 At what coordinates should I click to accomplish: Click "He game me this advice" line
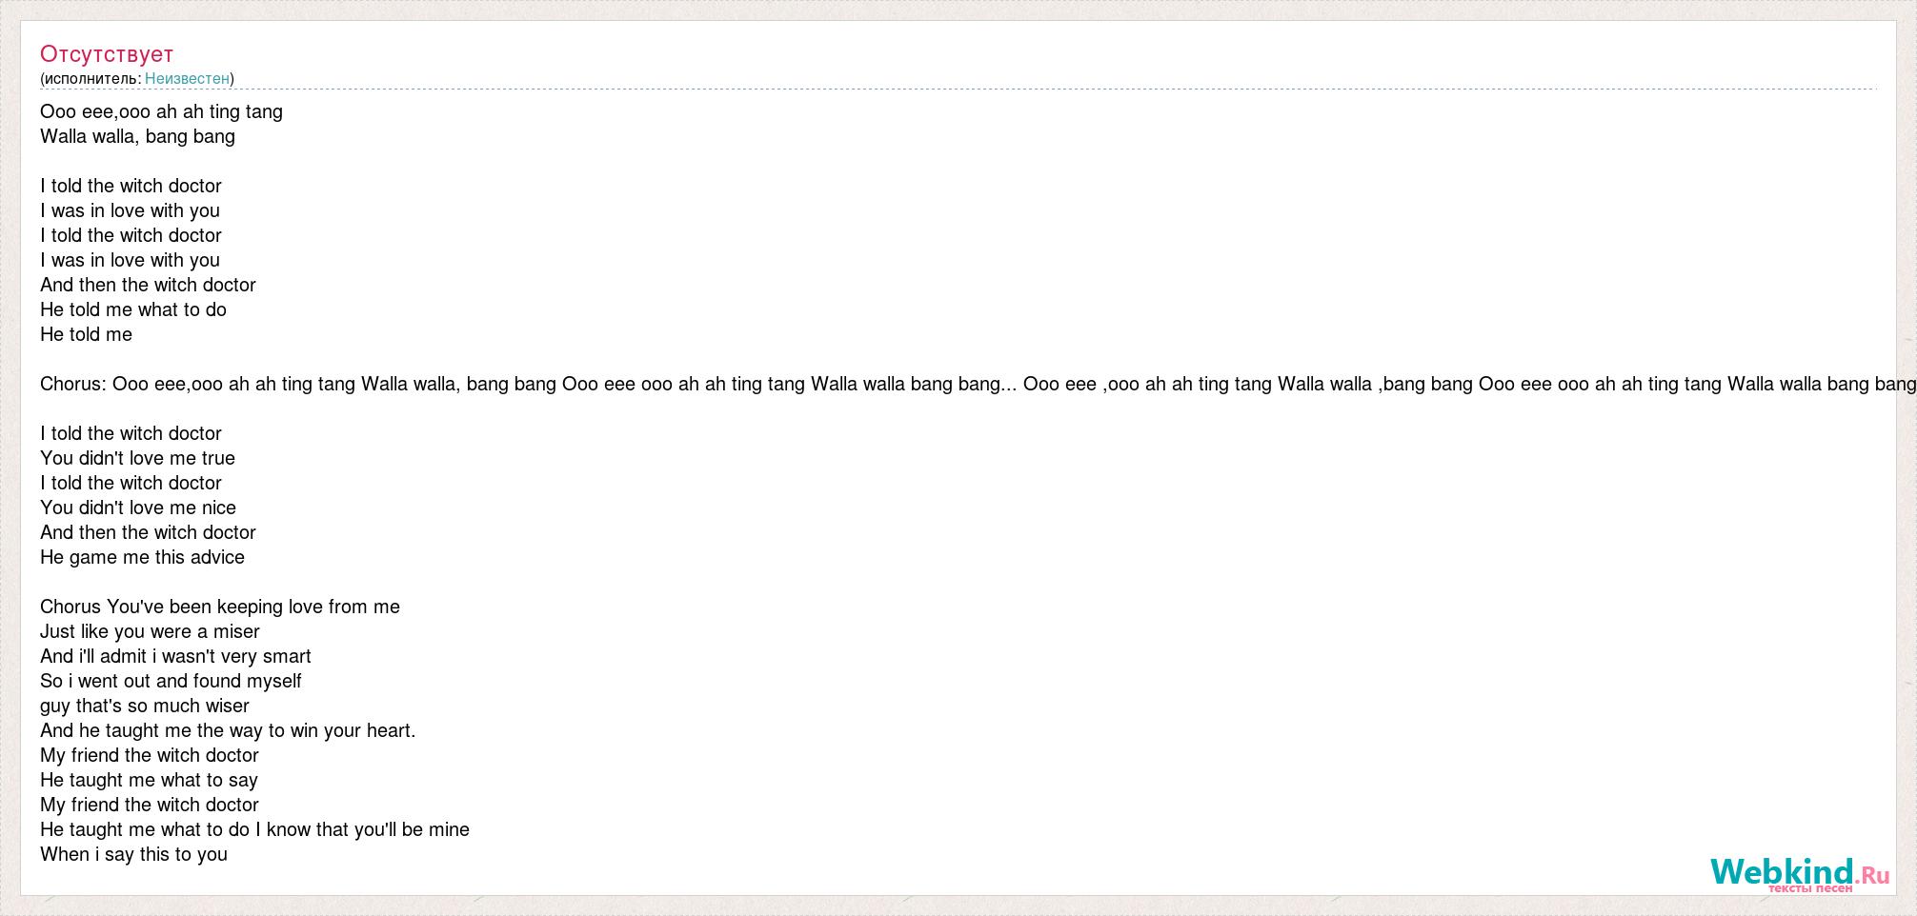click(142, 557)
